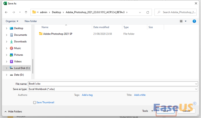Expand the Music tree node

7,48
